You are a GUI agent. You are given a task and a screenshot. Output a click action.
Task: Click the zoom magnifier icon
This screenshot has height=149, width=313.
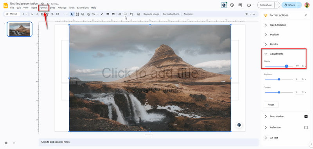[53, 14]
